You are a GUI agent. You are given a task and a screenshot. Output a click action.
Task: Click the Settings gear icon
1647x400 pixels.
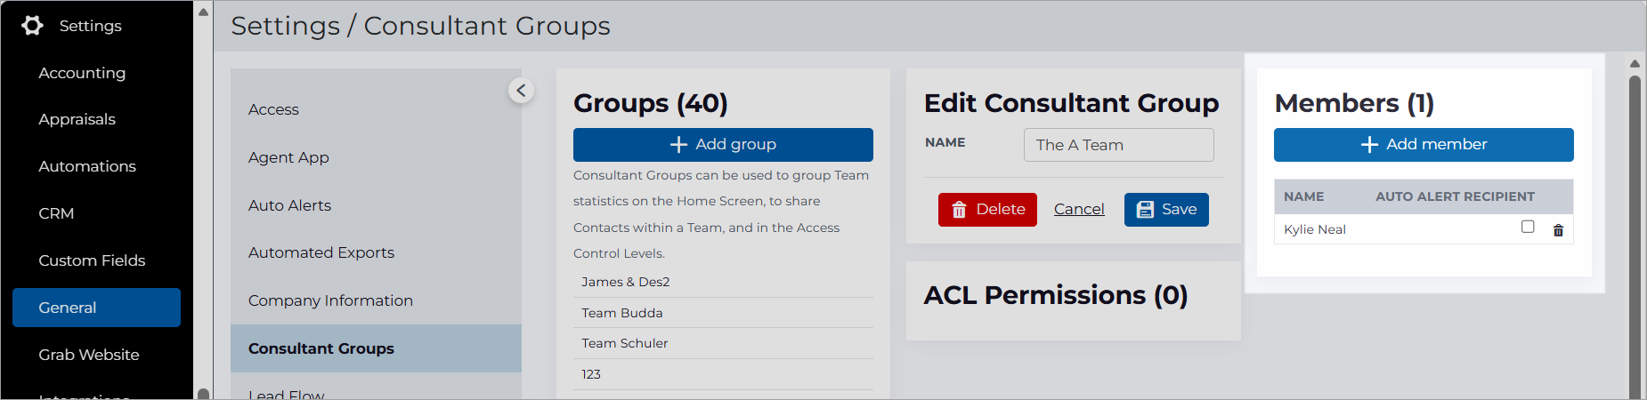(x=33, y=26)
